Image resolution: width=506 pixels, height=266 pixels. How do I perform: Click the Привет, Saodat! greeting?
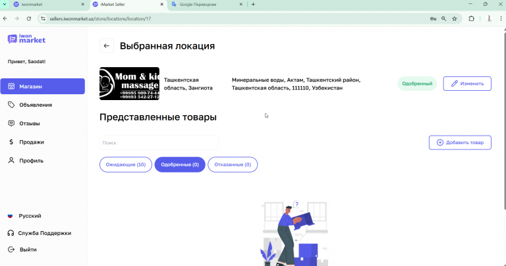tap(26, 62)
